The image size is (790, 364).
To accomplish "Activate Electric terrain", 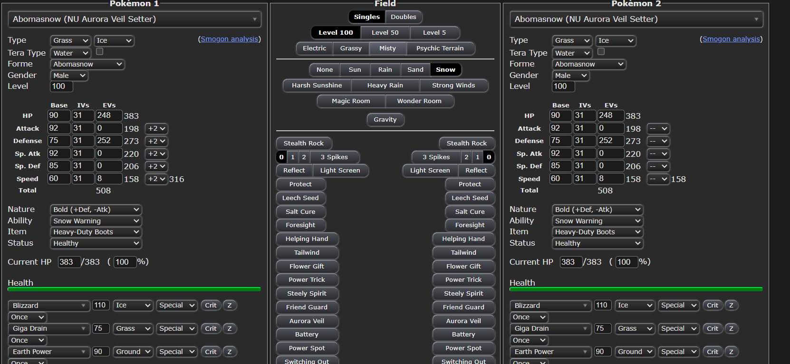I will pos(314,48).
